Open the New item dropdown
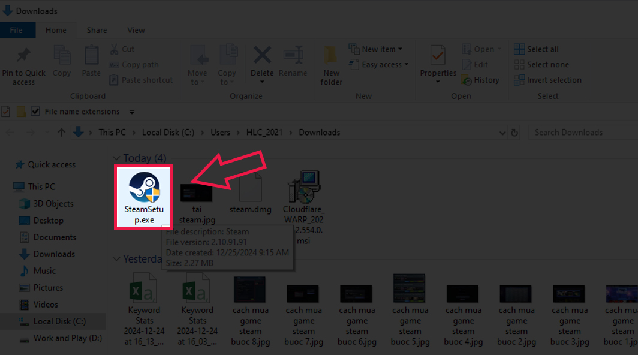 coord(375,49)
